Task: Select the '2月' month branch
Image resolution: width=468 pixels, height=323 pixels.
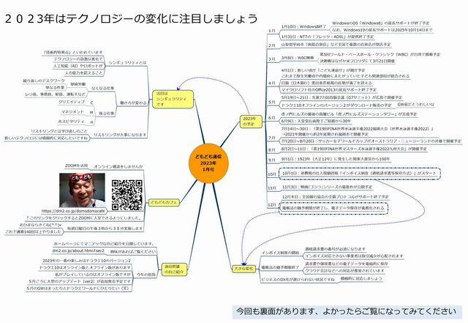Action: [271, 45]
